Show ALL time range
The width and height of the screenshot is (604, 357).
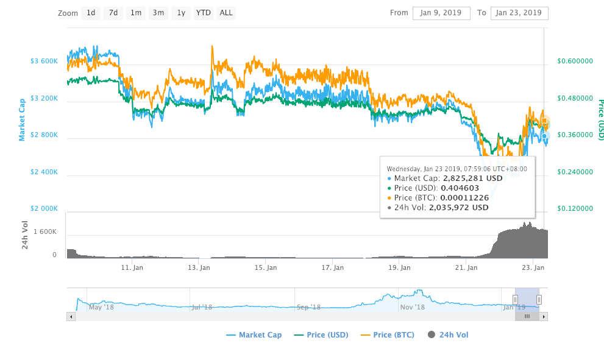click(226, 13)
